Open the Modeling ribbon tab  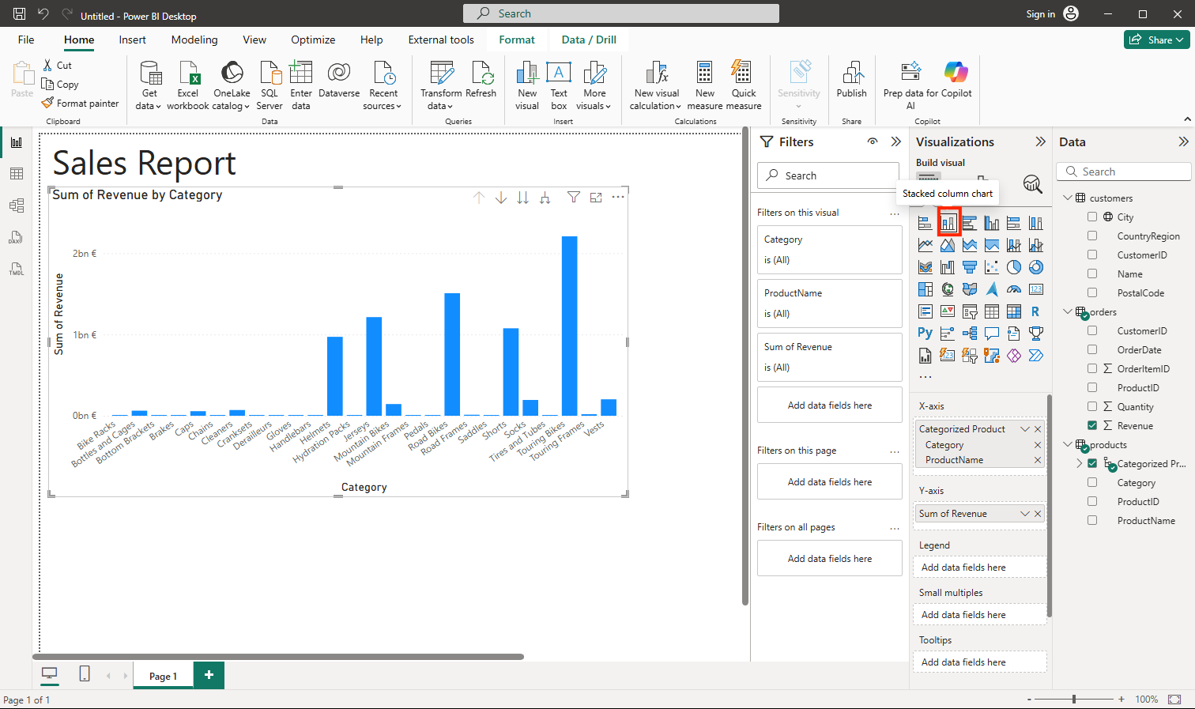pyautogui.click(x=194, y=40)
